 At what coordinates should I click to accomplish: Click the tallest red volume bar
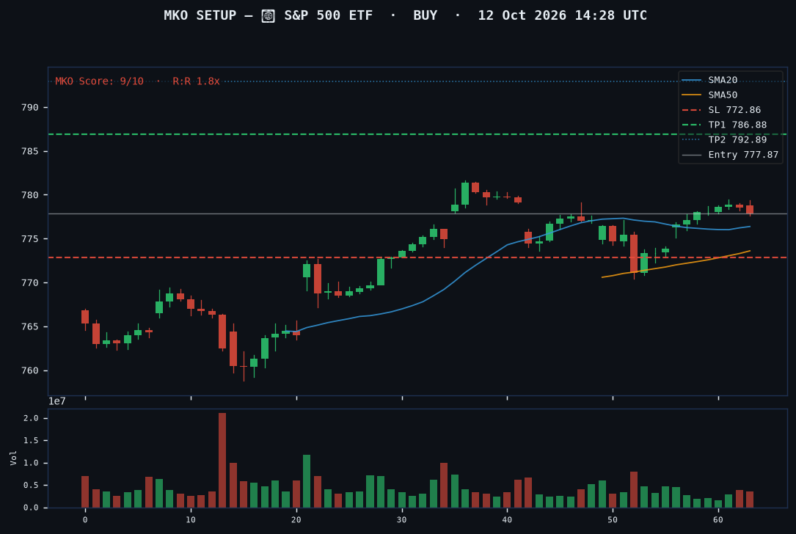point(222,461)
